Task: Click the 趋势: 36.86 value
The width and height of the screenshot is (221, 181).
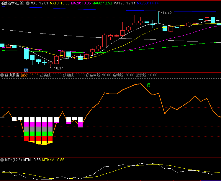Action: pyautogui.click(x=30, y=75)
